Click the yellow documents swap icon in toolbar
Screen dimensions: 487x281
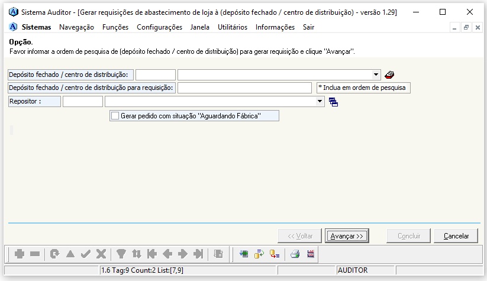pos(259,254)
